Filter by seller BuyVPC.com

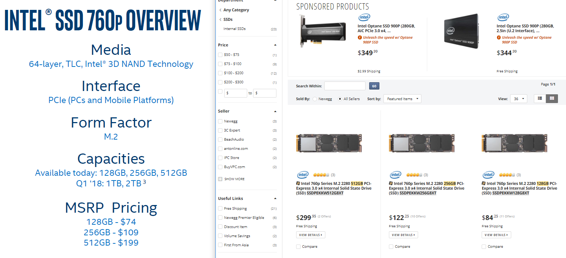[x=220, y=167]
